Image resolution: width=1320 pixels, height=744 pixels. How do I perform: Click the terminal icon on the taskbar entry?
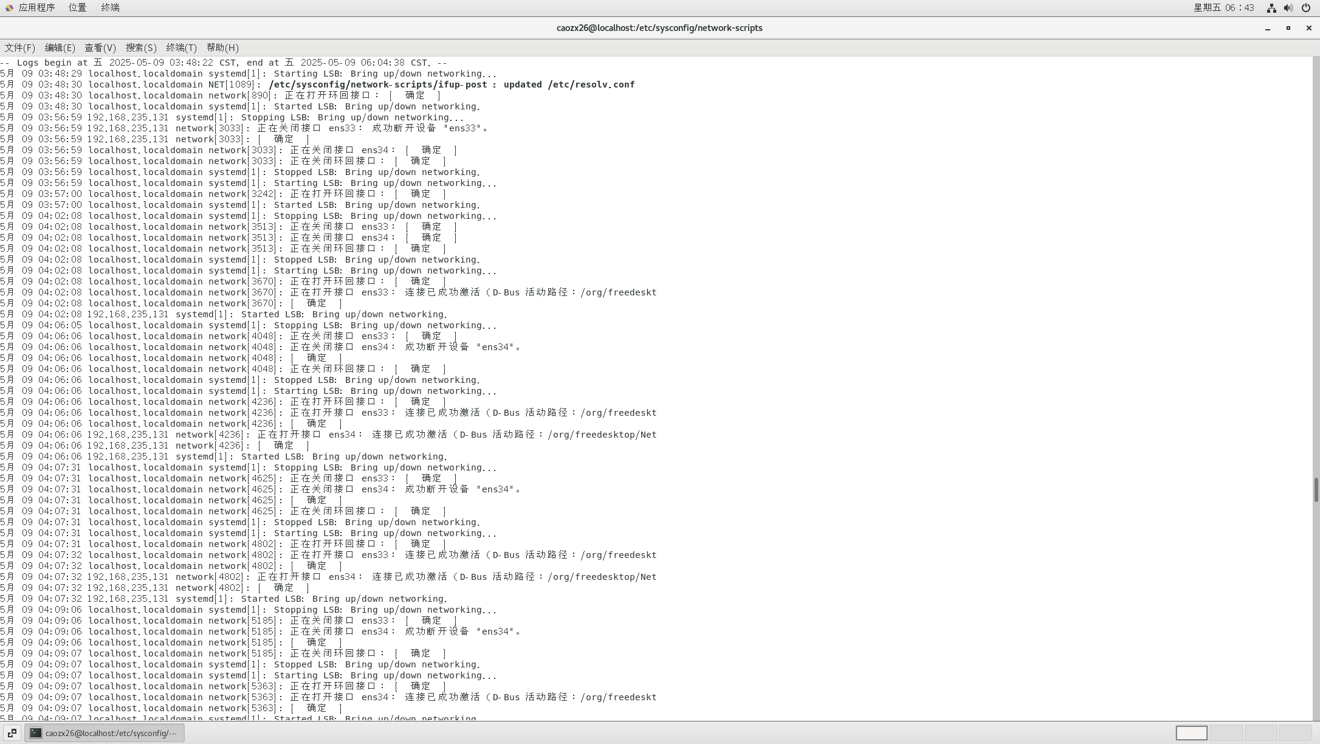pos(36,733)
